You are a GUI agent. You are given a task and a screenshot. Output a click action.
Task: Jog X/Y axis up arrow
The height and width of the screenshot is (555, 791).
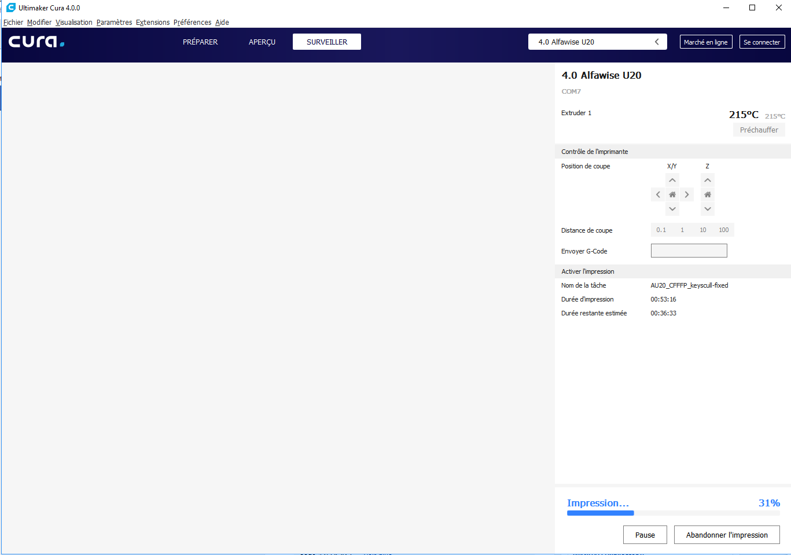[x=672, y=181]
